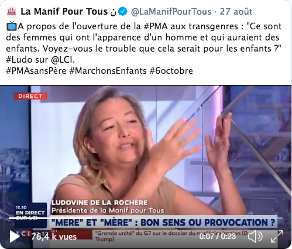Seek along the video progress bar

(x=145, y=218)
